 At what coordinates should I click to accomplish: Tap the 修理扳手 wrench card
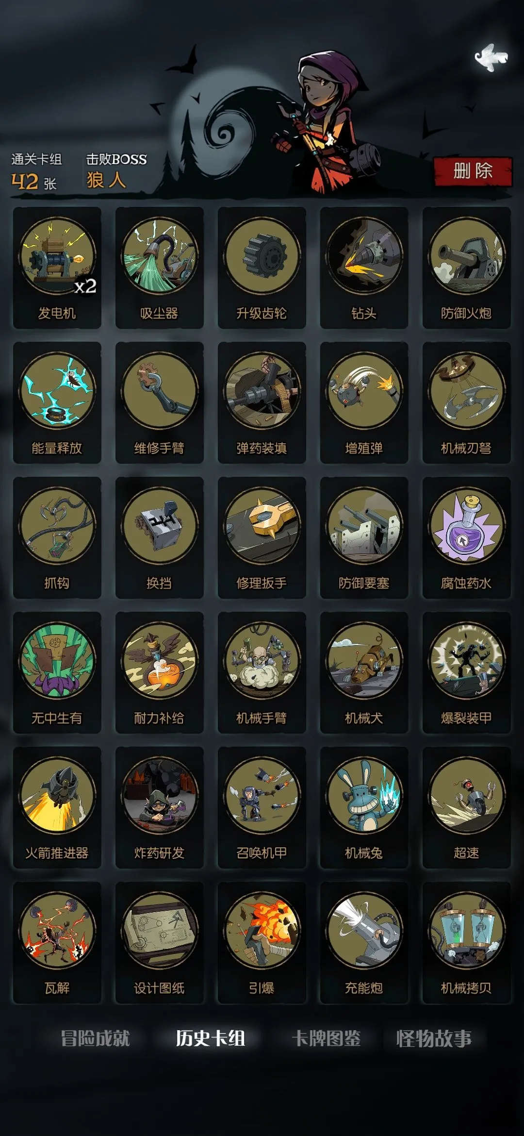(x=262, y=538)
